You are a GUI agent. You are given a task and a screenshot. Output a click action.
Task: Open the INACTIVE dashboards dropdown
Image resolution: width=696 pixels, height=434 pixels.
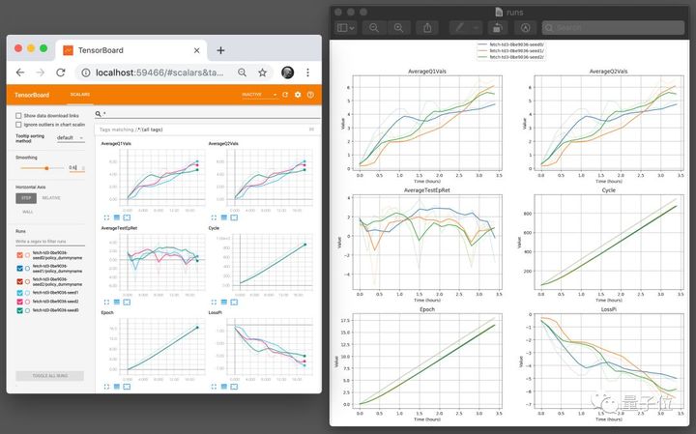259,95
